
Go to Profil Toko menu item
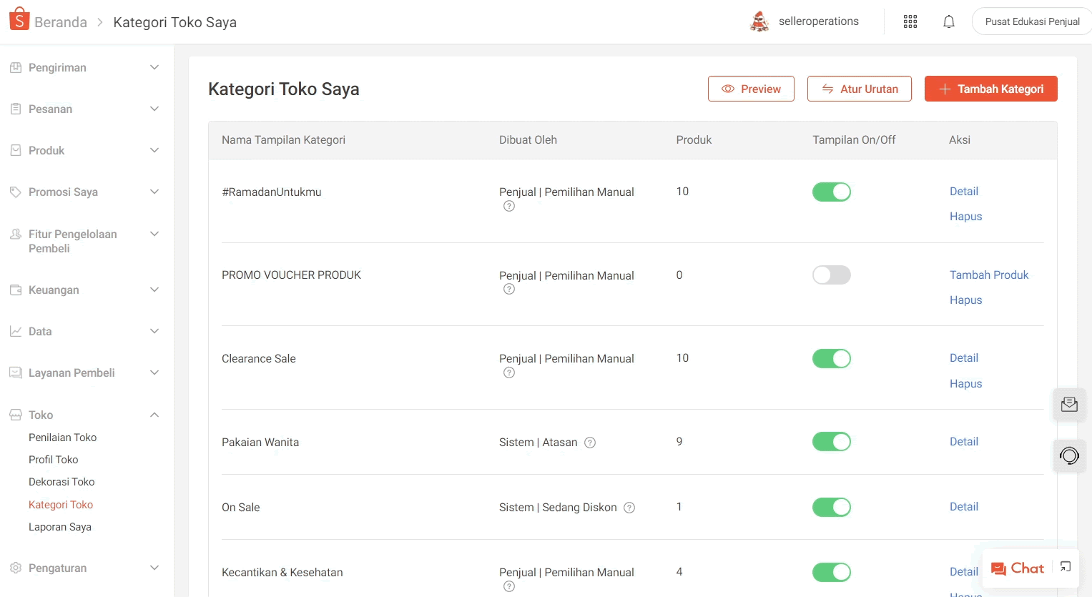54,460
